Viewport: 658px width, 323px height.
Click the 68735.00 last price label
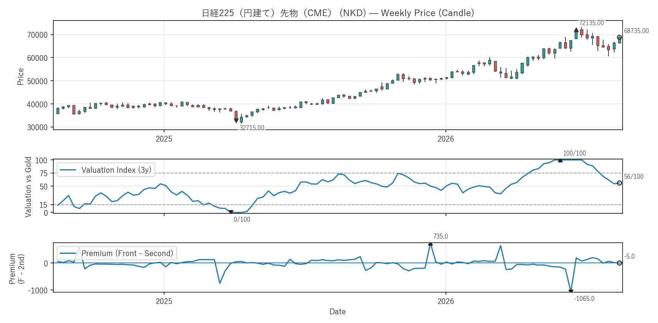coord(636,31)
